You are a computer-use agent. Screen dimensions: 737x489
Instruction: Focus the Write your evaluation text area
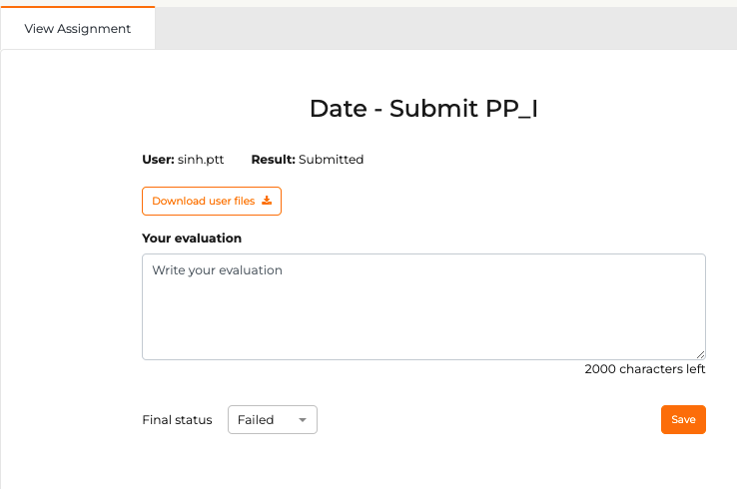click(x=423, y=306)
